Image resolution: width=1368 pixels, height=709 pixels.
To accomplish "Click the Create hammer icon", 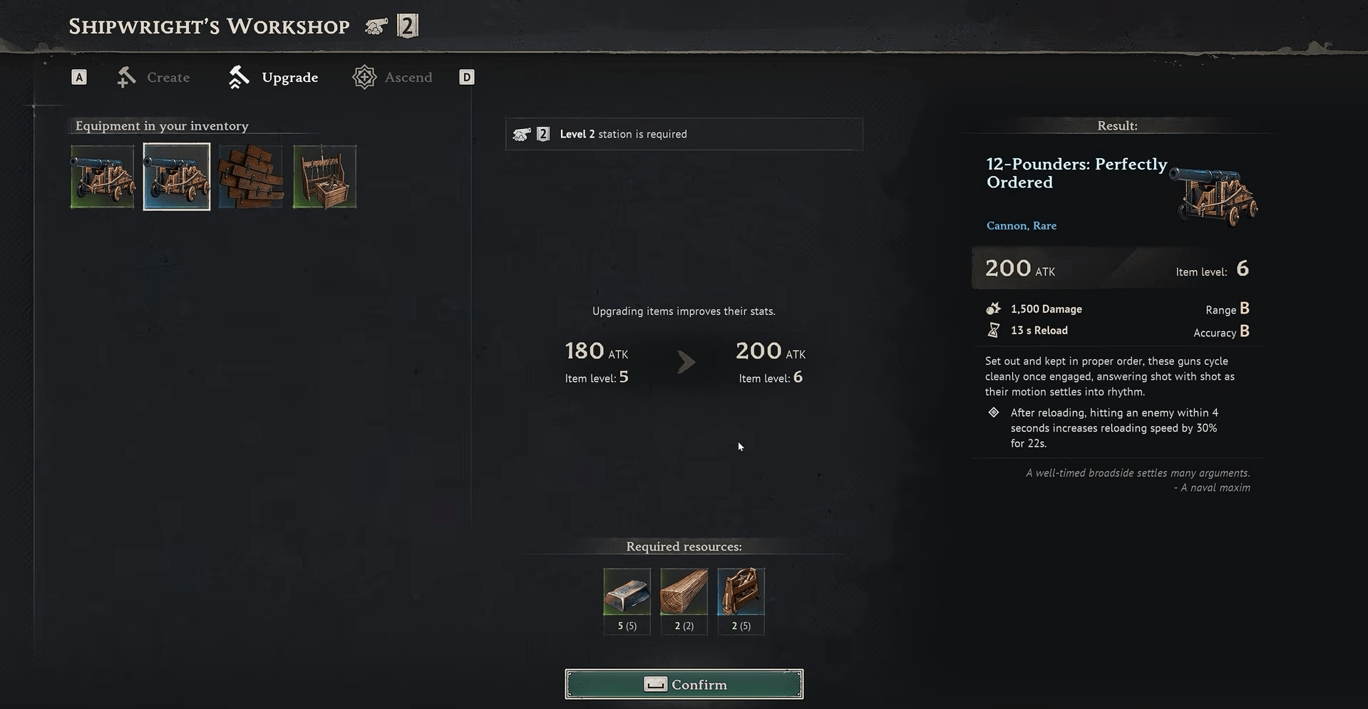I will (x=126, y=77).
